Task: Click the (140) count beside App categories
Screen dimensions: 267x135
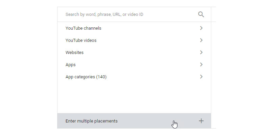Action: (101, 77)
